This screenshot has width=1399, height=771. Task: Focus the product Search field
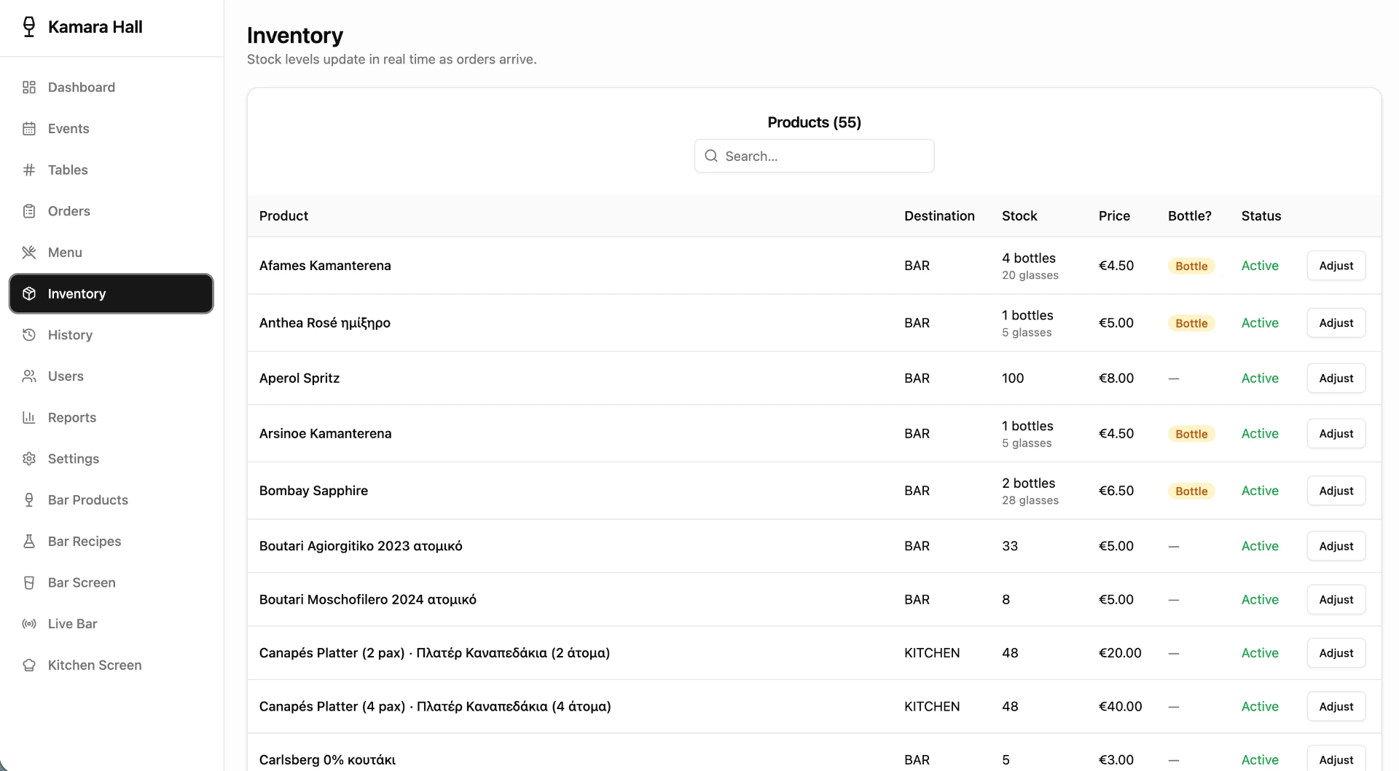814,156
